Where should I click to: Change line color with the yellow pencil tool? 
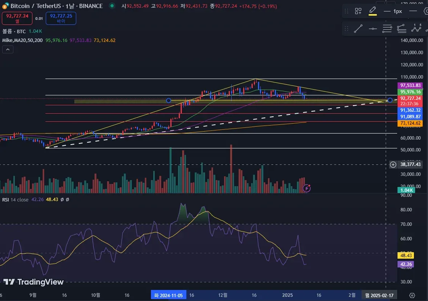(x=373, y=11)
